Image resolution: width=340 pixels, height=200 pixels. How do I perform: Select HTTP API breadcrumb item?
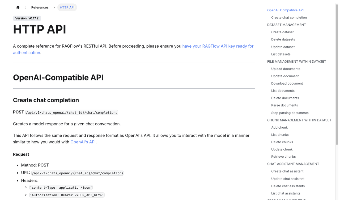click(x=67, y=7)
